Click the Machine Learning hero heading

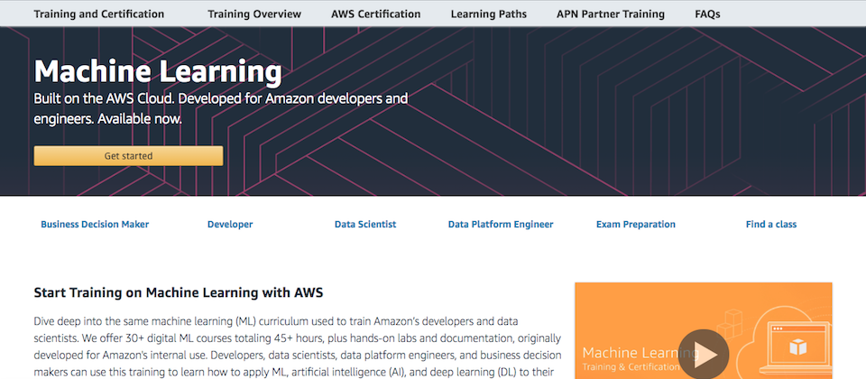tap(158, 72)
